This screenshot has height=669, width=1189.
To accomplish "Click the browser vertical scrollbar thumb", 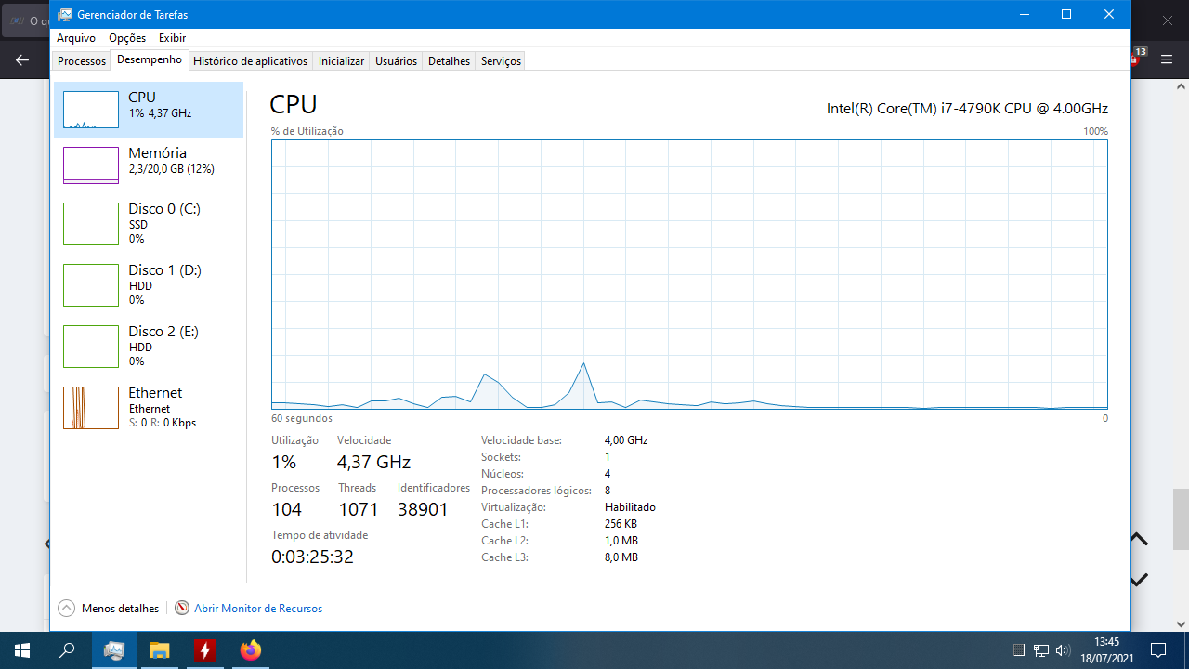I will tap(1181, 519).
